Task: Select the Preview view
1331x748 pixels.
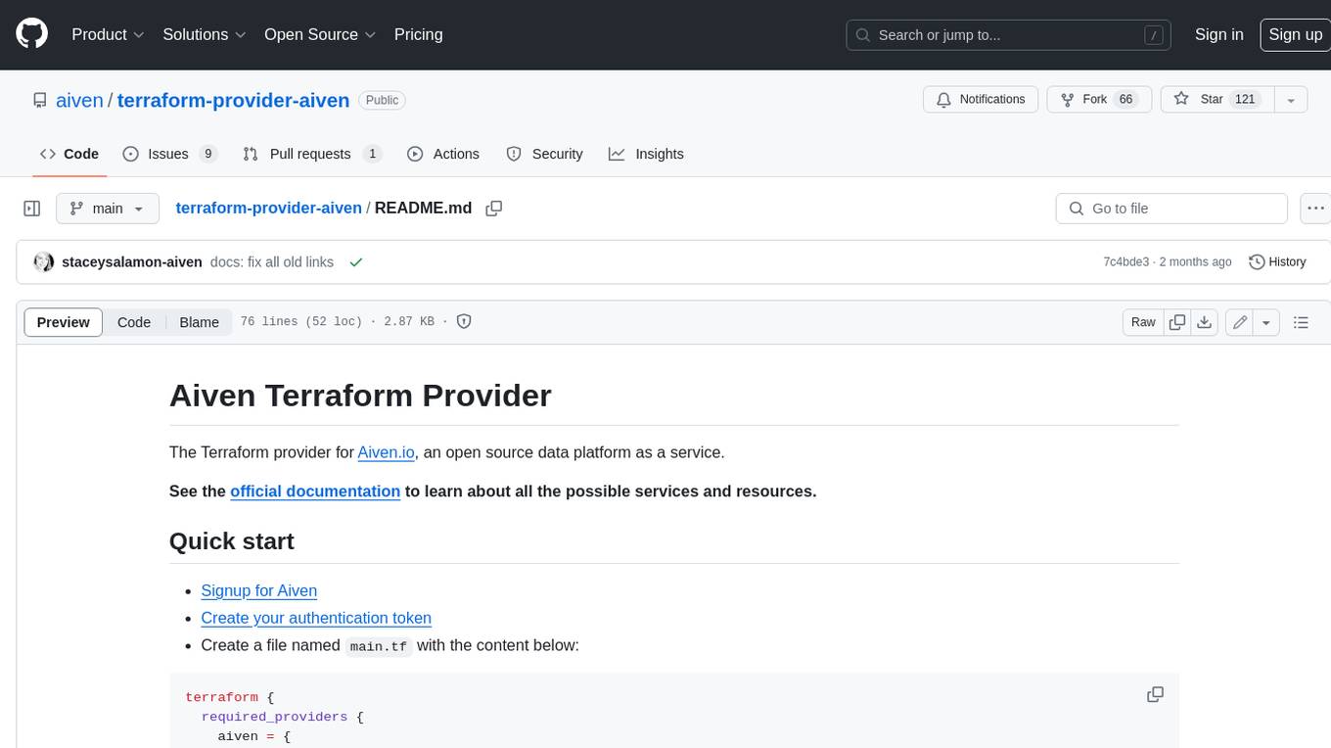Action: pos(64,322)
